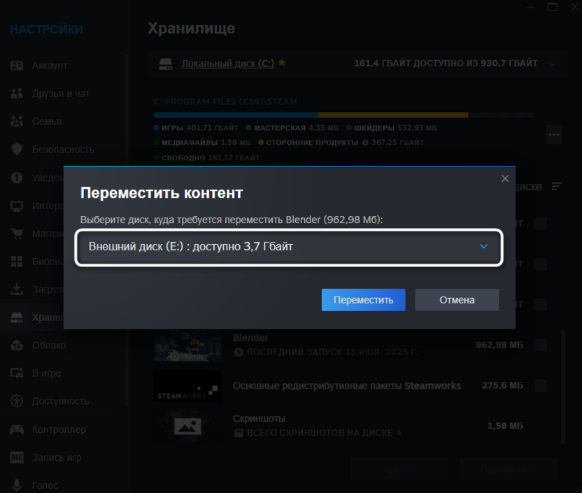This screenshot has width=582, height=493.
Task: Click the blue games segment of storage bar
Action: pyautogui.click(x=236, y=115)
